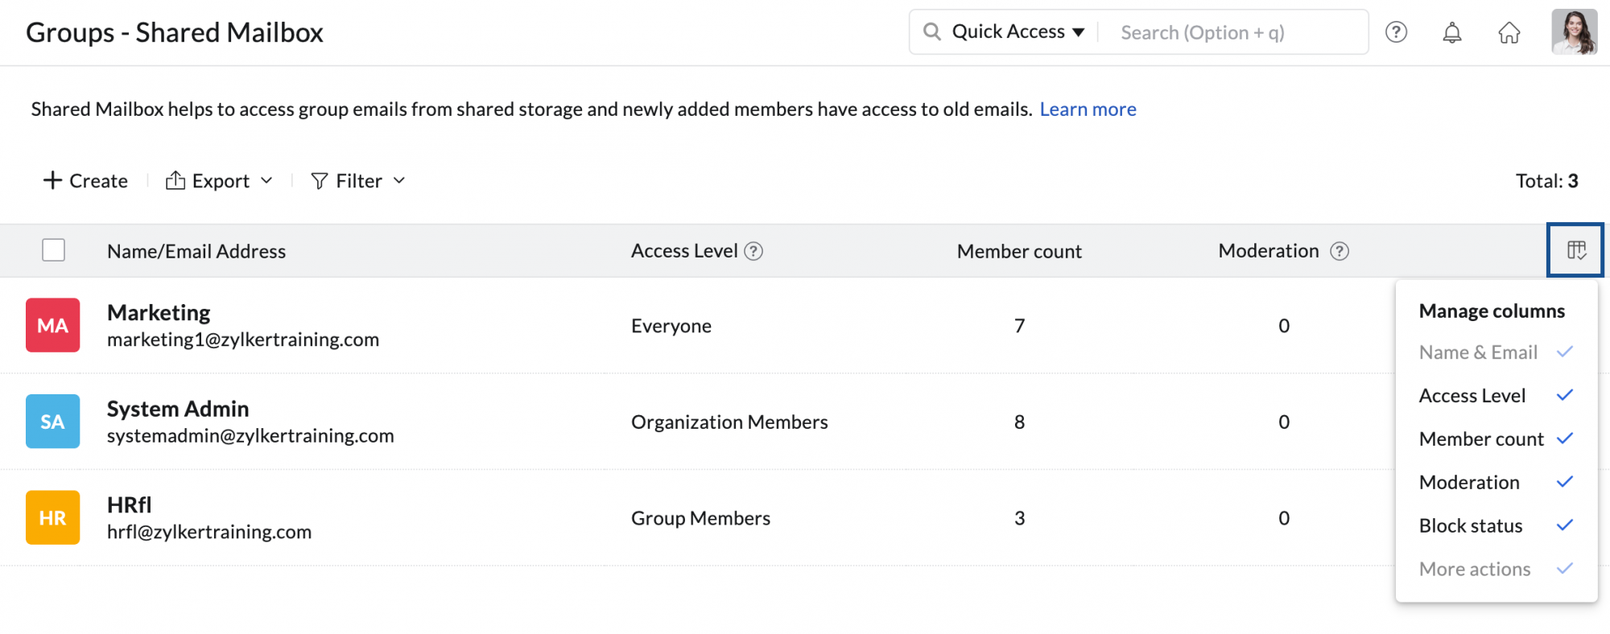1610x634 pixels.
Task: Click the Marketing group MA avatar
Action: (x=53, y=325)
